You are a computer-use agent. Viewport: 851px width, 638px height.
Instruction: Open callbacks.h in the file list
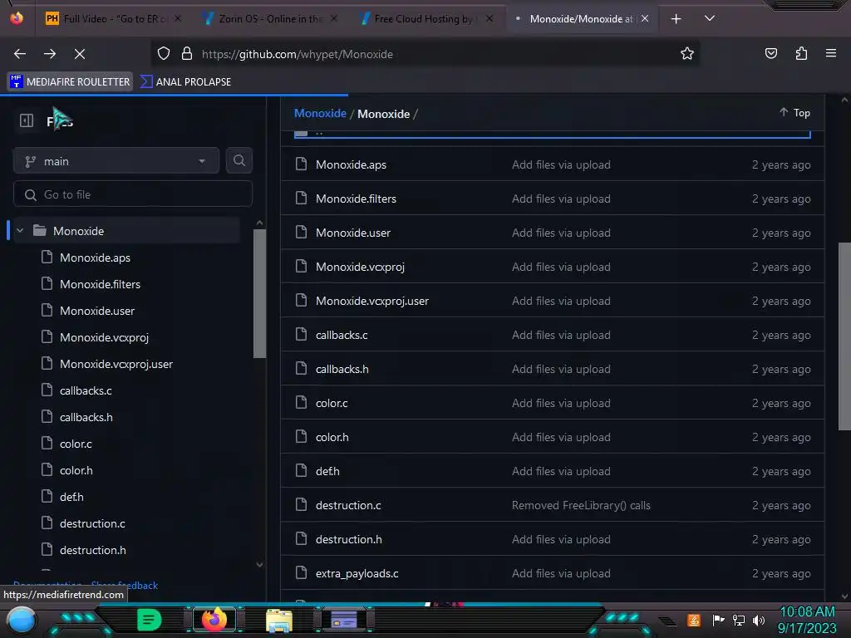342,369
